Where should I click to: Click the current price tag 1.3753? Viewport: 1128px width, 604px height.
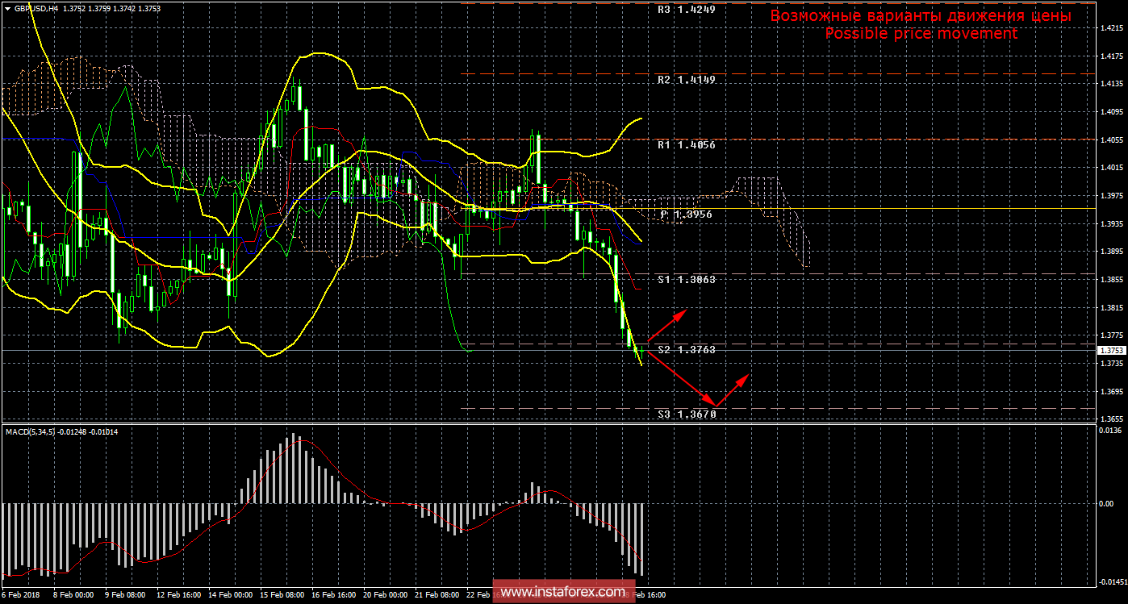point(1109,351)
